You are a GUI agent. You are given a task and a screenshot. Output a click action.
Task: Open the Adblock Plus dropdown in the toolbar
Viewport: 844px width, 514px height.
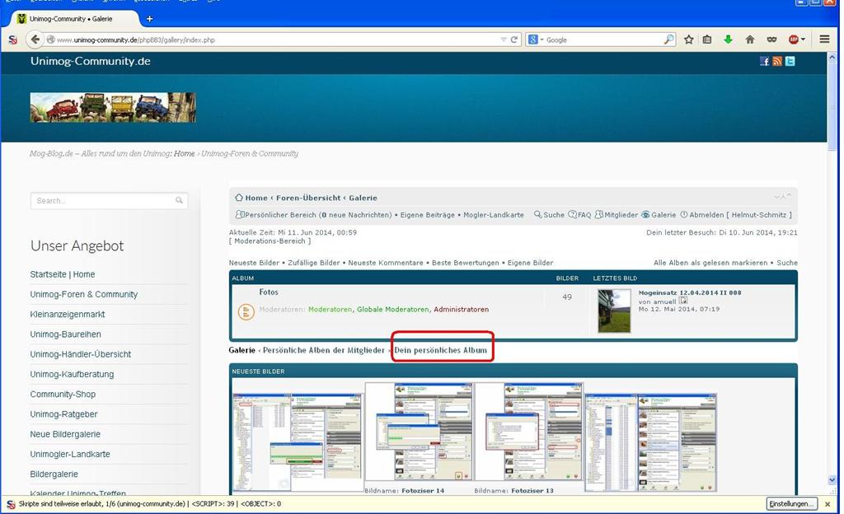(796, 40)
